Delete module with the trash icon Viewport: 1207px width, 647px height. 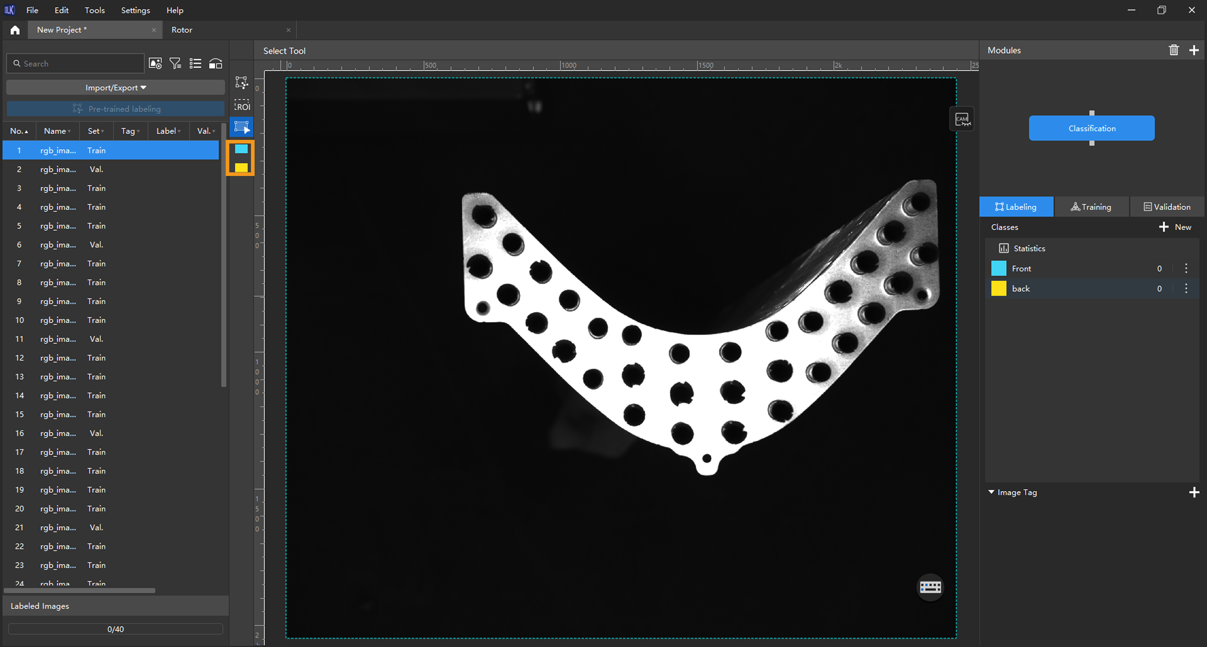coord(1173,50)
